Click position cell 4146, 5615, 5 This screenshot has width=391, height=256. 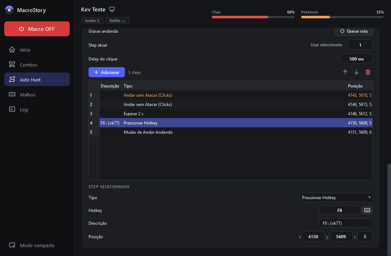(x=360, y=104)
